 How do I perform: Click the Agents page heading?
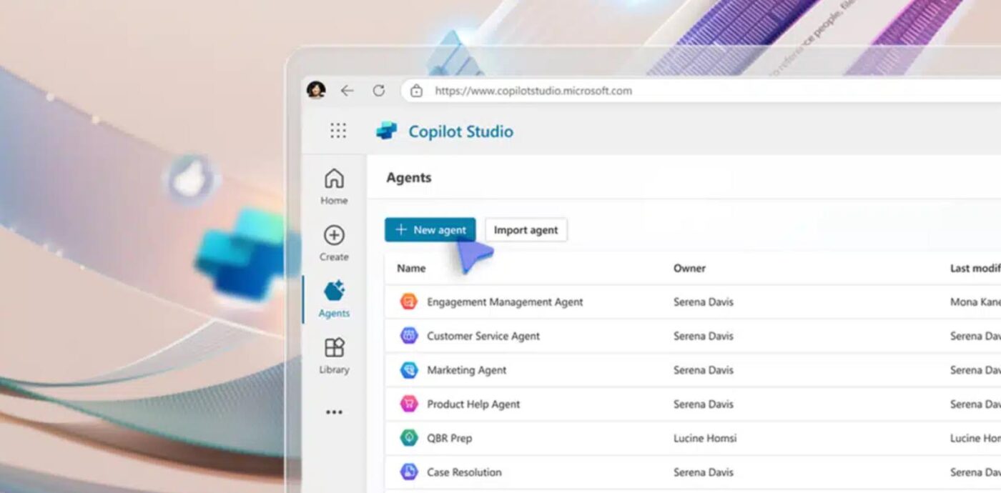(409, 178)
